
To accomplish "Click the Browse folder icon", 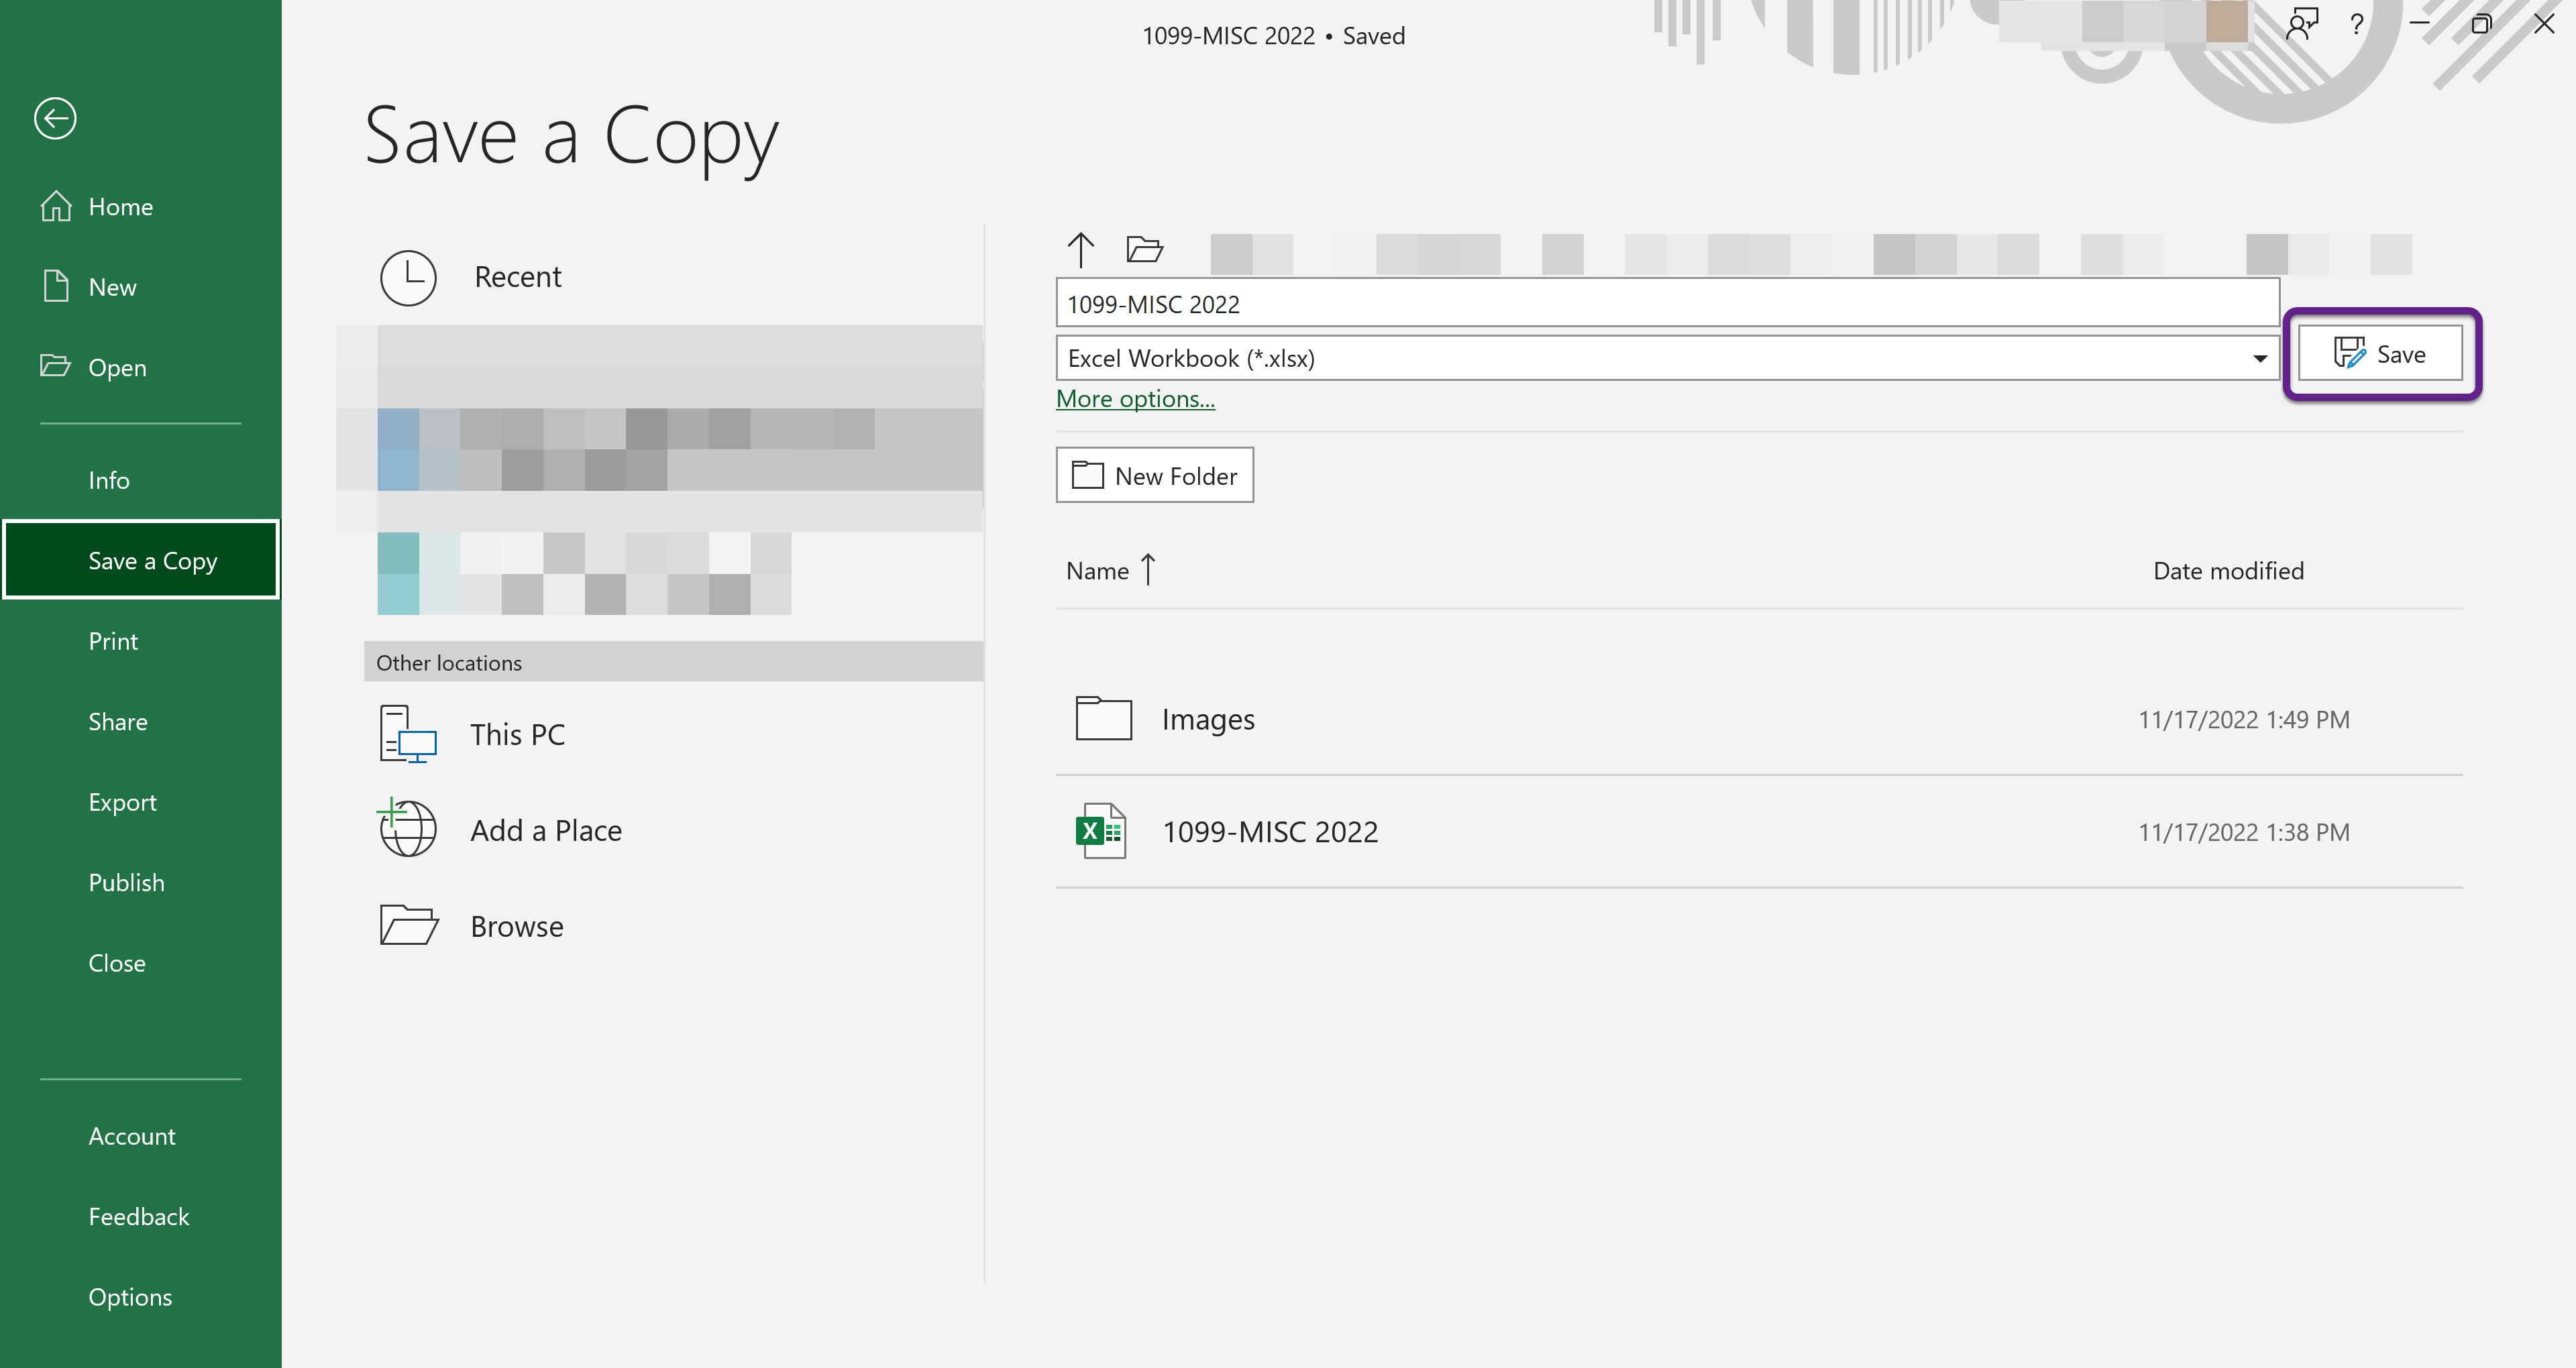I will [x=408, y=926].
